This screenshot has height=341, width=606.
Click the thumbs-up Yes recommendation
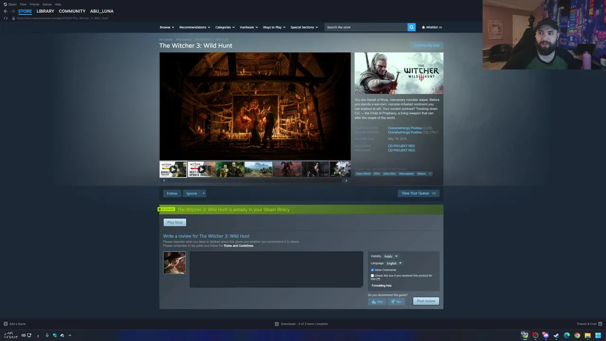[377, 301]
